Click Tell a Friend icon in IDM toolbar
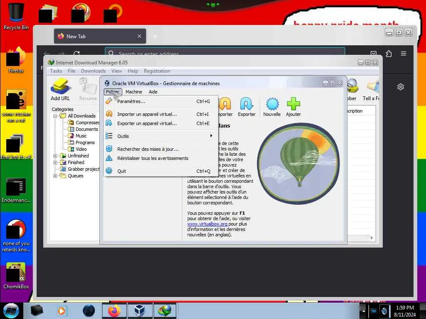 pyautogui.click(x=371, y=90)
